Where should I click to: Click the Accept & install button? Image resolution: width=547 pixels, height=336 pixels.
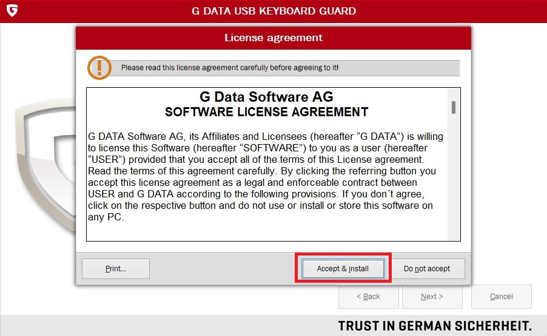pos(343,268)
